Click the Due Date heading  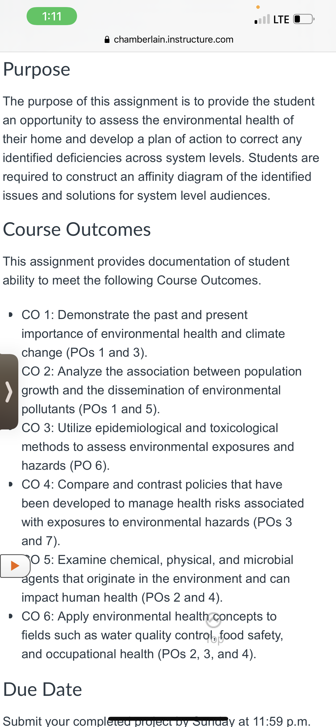coord(42,689)
